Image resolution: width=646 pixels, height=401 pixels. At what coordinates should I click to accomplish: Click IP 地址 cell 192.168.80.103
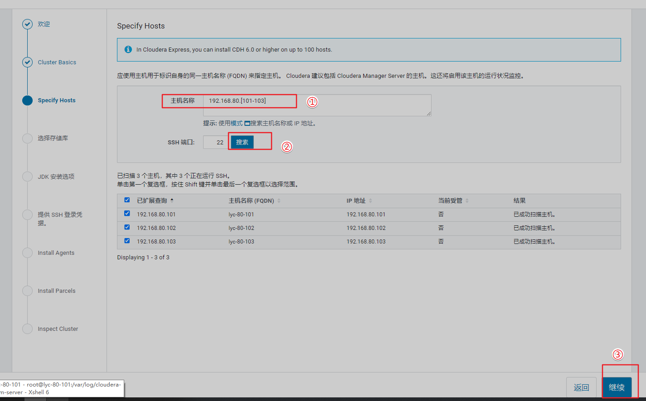[x=366, y=242]
